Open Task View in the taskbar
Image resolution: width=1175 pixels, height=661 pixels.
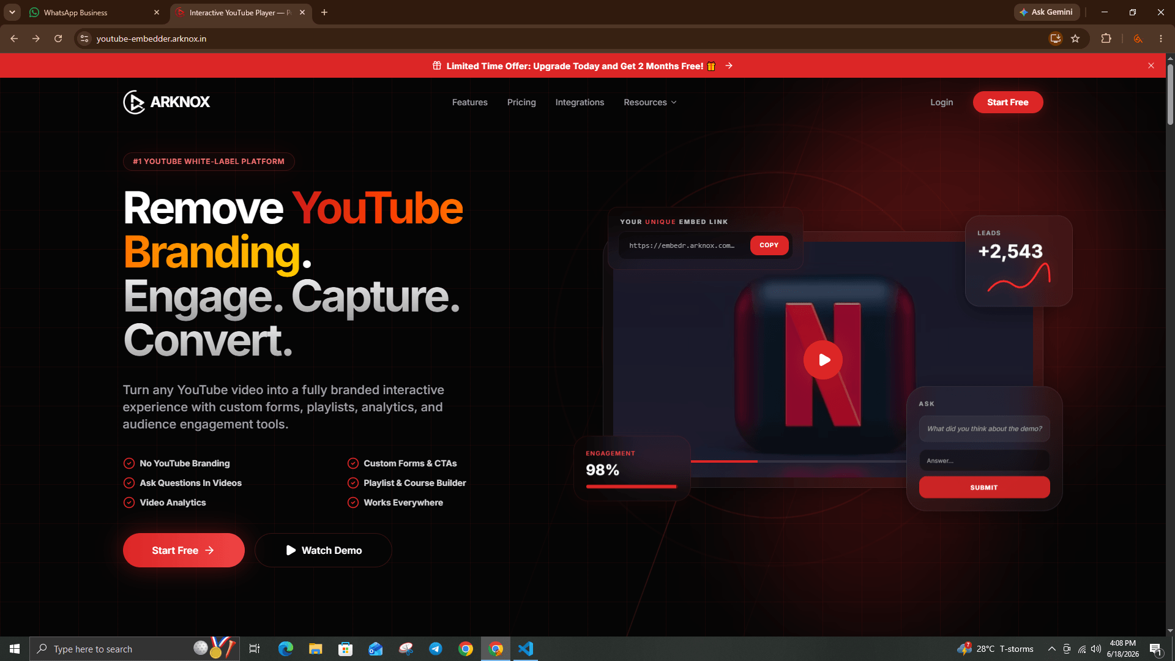[x=255, y=649]
